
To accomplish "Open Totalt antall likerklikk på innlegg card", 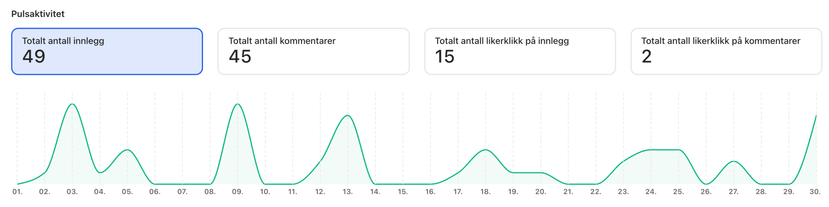I will coord(520,51).
